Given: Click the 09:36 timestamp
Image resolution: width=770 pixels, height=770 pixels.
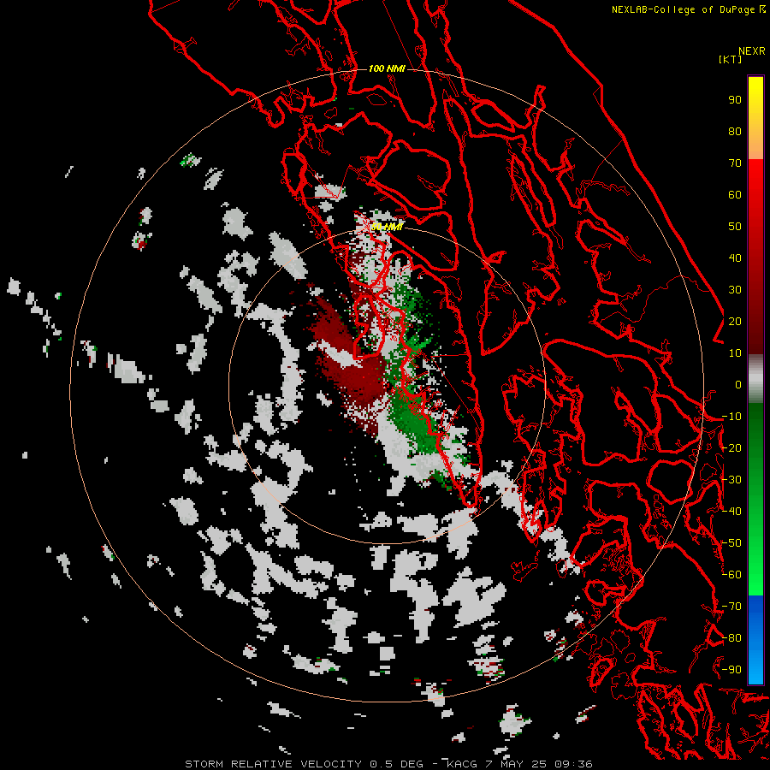Looking at the screenshot, I should [x=573, y=764].
